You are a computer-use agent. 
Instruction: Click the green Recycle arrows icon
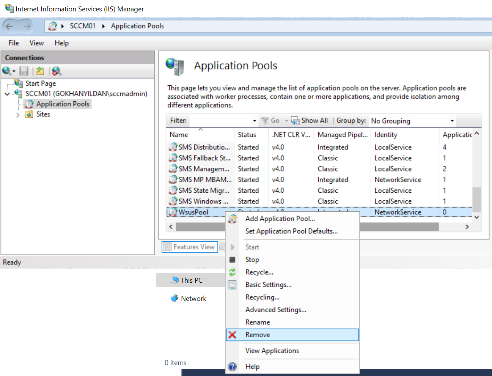point(232,272)
